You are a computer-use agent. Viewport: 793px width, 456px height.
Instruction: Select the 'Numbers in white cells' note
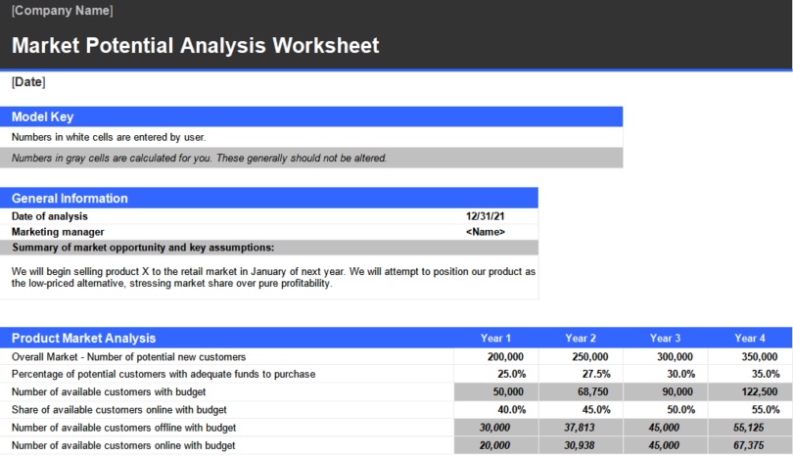[x=109, y=137]
